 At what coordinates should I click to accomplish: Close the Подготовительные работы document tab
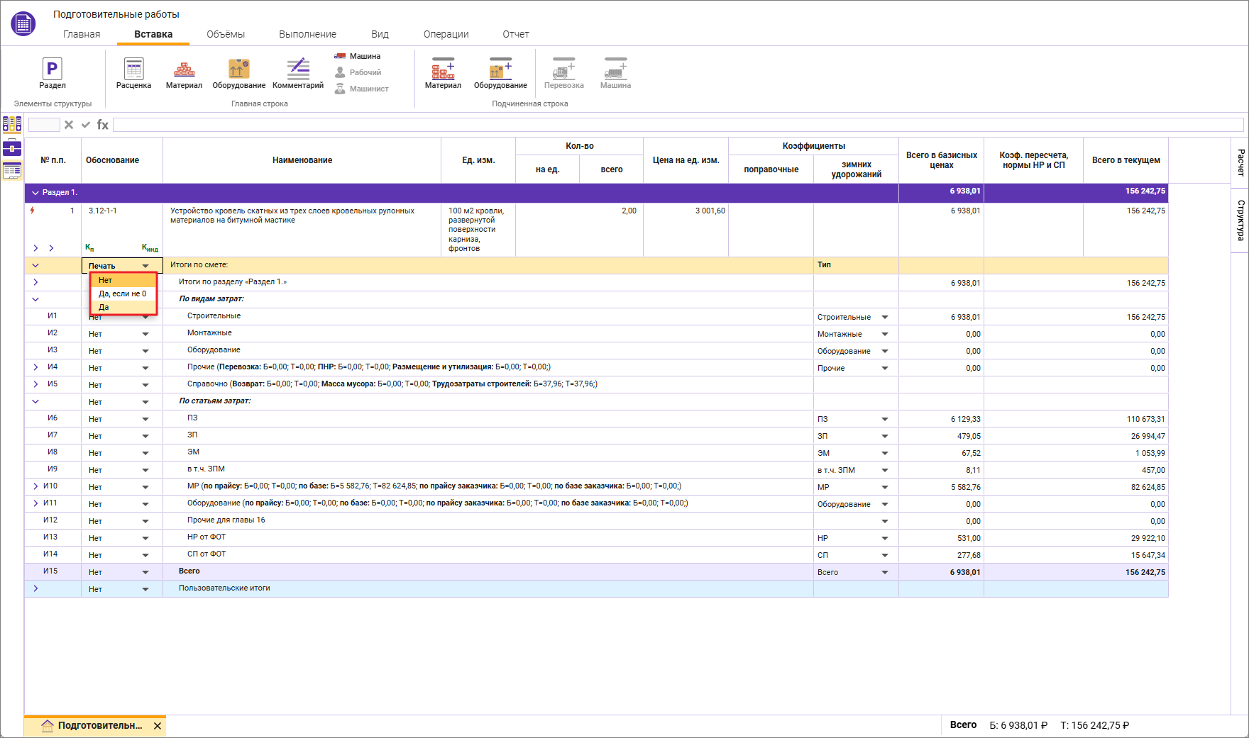[x=158, y=726]
